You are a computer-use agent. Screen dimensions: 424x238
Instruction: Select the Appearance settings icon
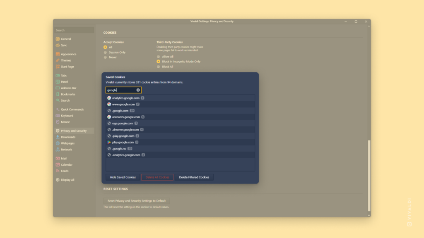click(58, 54)
